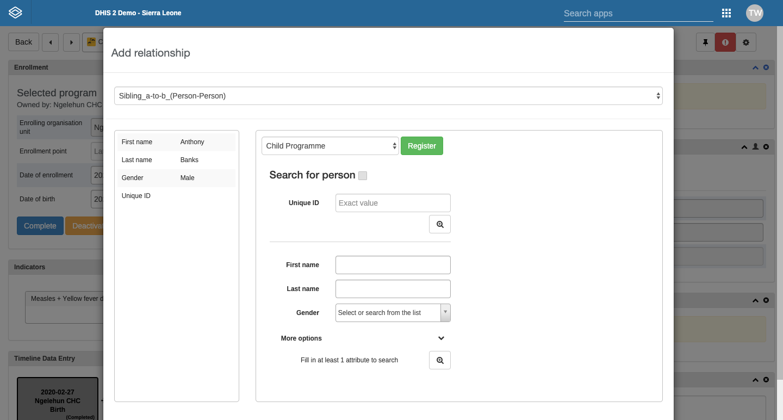Click the Search apps field
This screenshot has width=783, height=420.
638,14
